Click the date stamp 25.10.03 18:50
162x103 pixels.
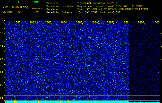[12, 12]
